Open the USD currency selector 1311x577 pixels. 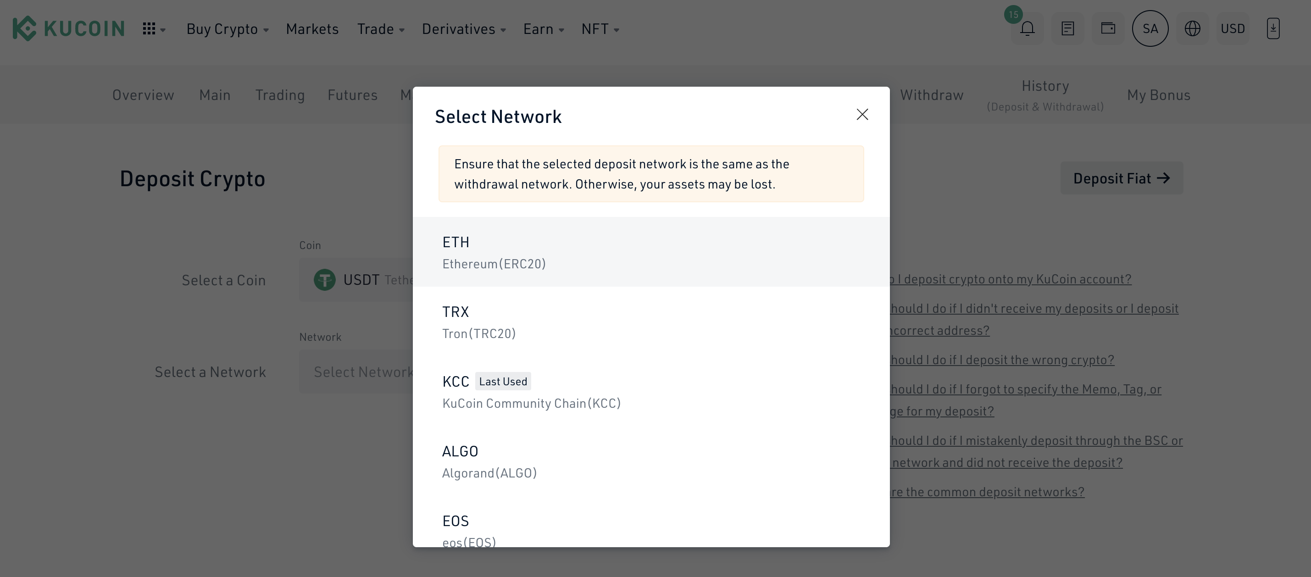coord(1233,28)
